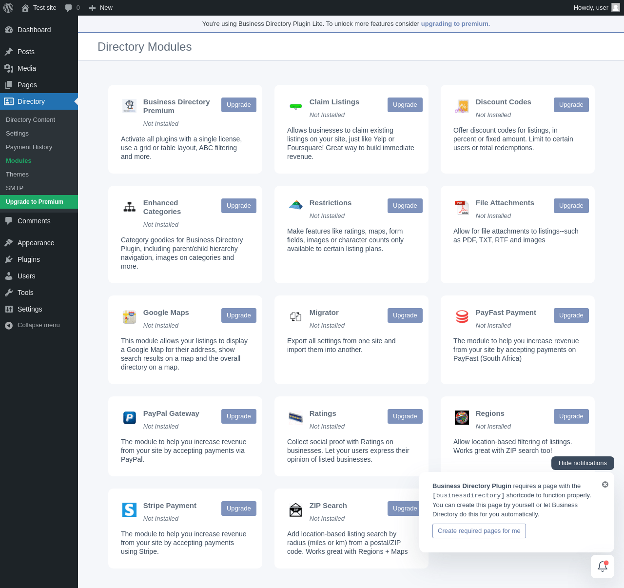624x588 pixels.
Task: Open the Users menu item
Action: pyautogui.click(x=39, y=276)
